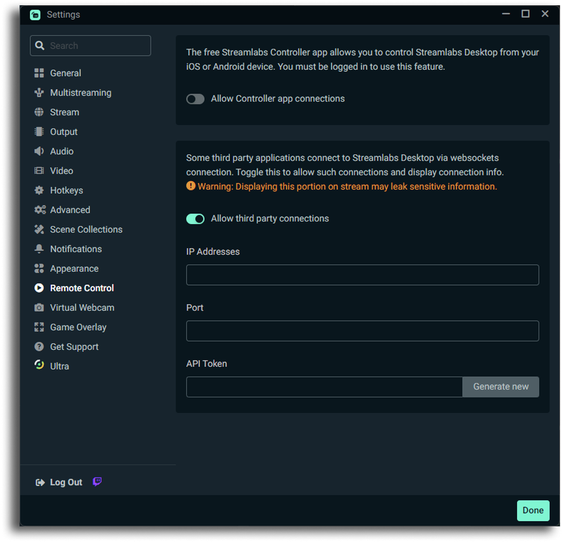Click the General grid icon in sidebar
The image size is (562, 542).
pos(39,73)
